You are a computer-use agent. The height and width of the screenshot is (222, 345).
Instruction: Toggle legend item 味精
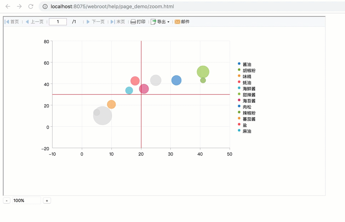(245, 76)
